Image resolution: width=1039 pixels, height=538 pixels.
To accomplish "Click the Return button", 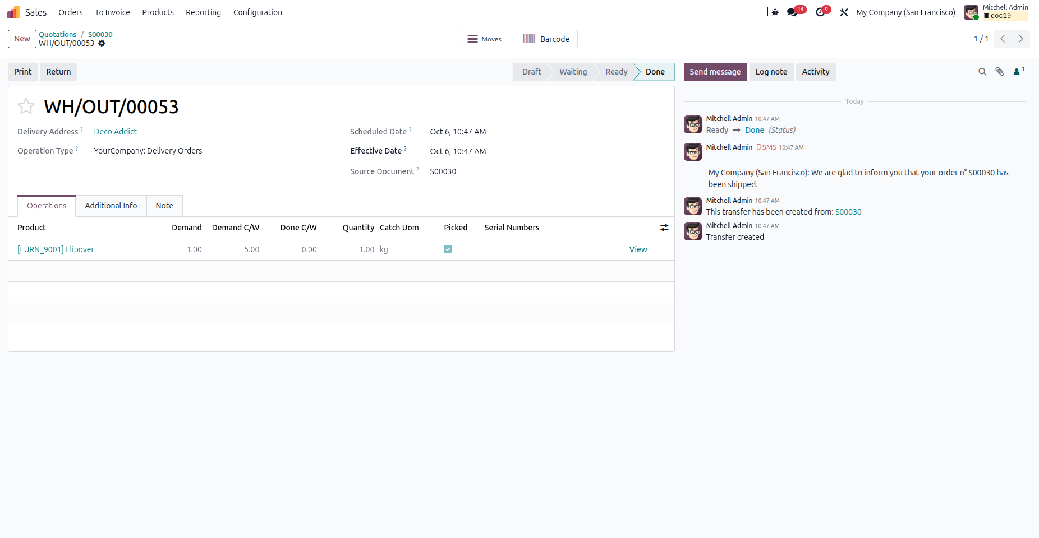I will pos(58,72).
